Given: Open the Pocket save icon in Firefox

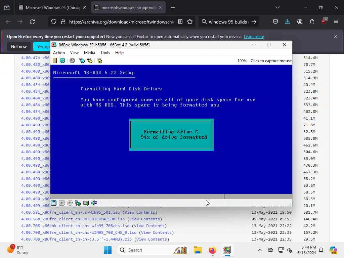Looking at the screenshot, I should point(275,22).
